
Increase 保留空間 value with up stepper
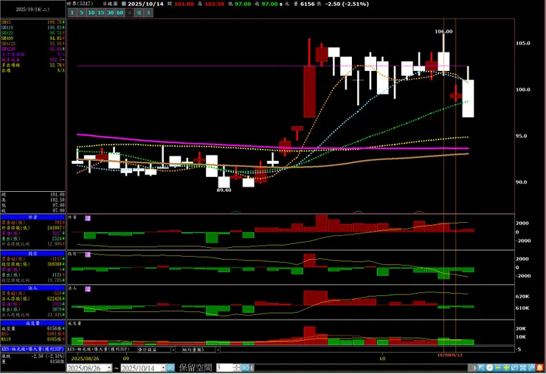click(236, 366)
